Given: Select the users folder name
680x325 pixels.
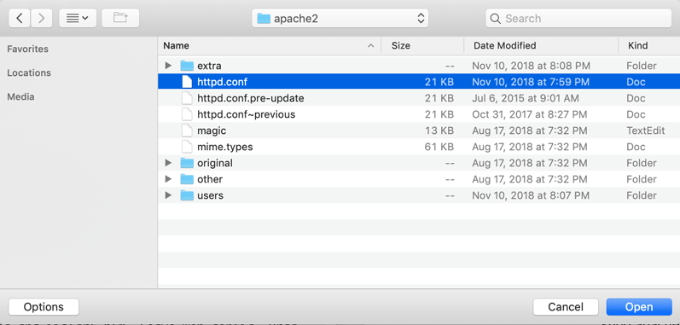Looking at the screenshot, I should click(x=211, y=196).
